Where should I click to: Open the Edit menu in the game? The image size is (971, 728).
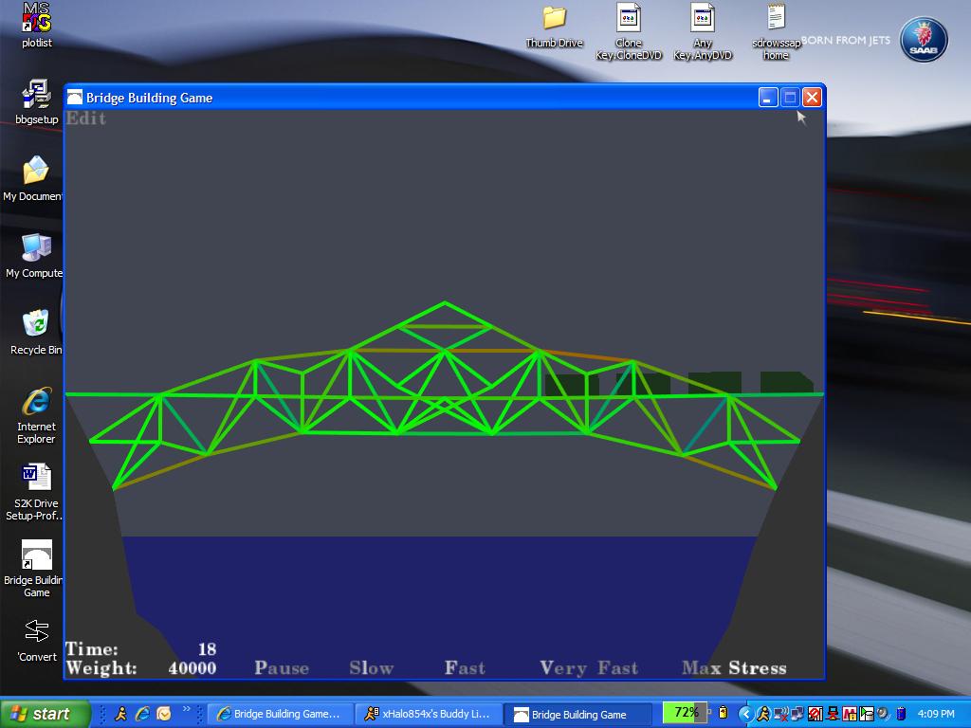click(x=86, y=118)
